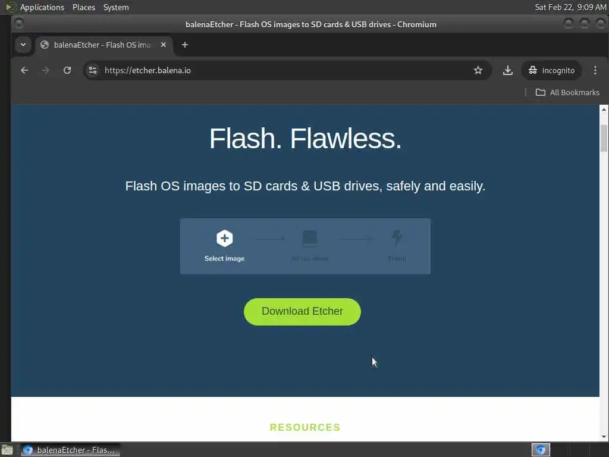Image resolution: width=609 pixels, height=457 pixels.
Task: Open the Chromium three-dot menu
Action: pos(595,70)
